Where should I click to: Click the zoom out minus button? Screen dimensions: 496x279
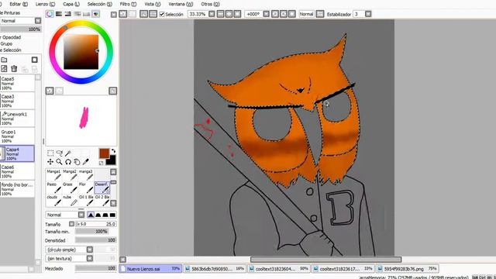[220, 14]
